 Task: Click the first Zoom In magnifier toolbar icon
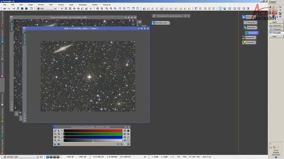click(x=98, y=8)
